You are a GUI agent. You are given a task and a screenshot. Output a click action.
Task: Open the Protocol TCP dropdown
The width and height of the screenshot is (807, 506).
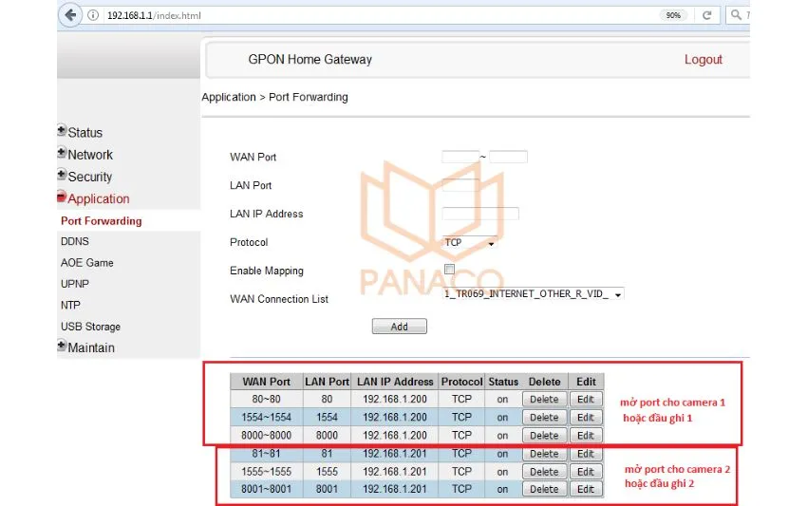[x=469, y=242]
